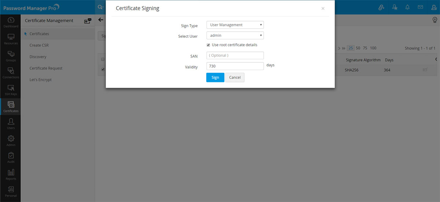Open SSH Keys in the sidebar
The width and height of the screenshot is (440, 202).
coord(11,90)
